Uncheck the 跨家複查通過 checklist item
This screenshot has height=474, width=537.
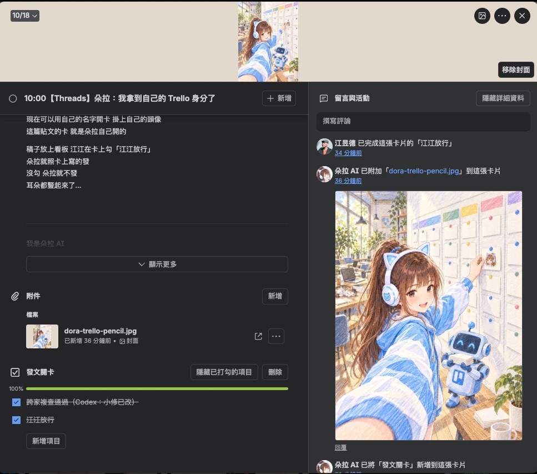point(16,402)
